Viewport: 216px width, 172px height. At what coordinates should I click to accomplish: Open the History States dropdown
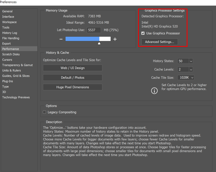[191, 61]
